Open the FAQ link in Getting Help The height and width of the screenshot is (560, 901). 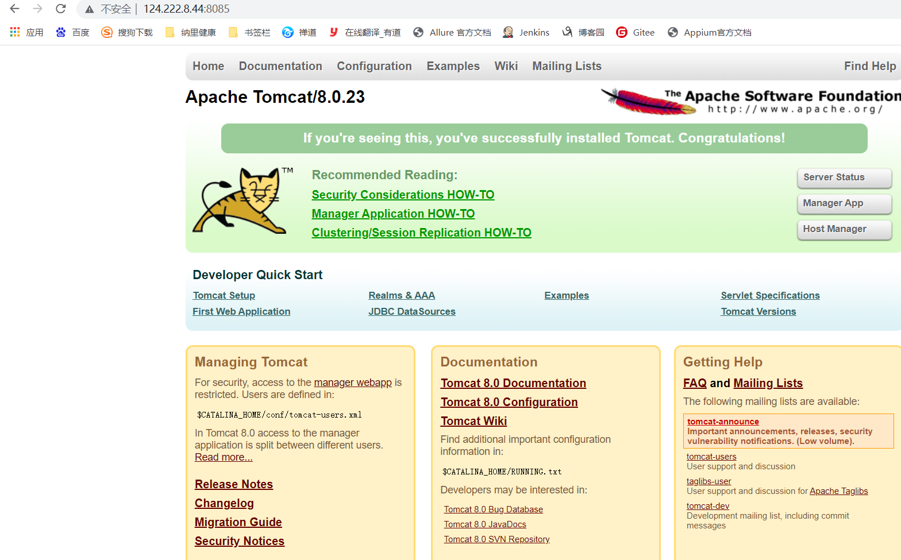(x=695, y=383)
